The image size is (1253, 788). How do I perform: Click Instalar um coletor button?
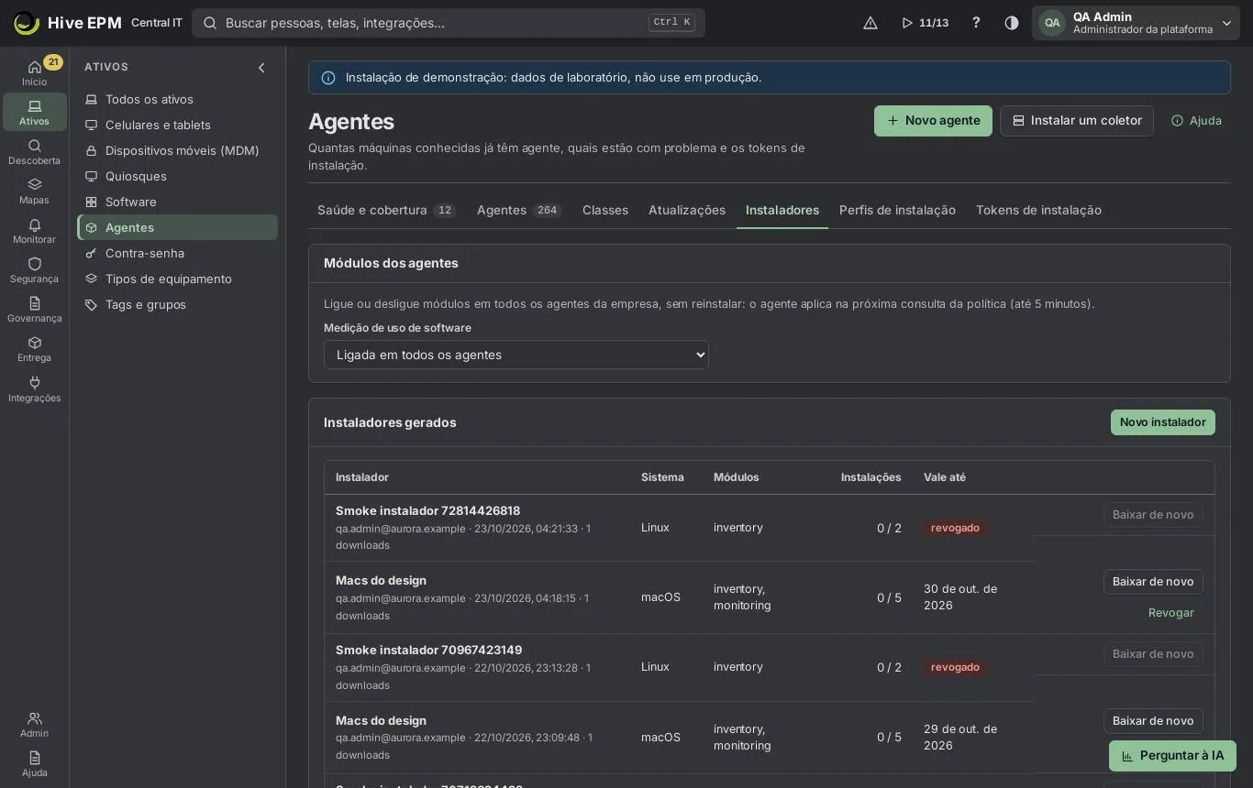pyautogui.click(x=1077, y=121)
